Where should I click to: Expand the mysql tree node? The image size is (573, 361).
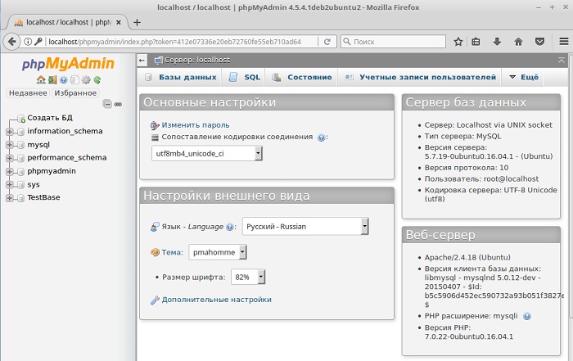click(10, 145)
